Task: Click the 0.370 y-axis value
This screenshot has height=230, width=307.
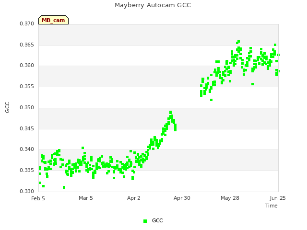Action: point(27,23)
